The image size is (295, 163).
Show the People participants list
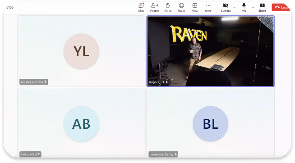[154, 8]
